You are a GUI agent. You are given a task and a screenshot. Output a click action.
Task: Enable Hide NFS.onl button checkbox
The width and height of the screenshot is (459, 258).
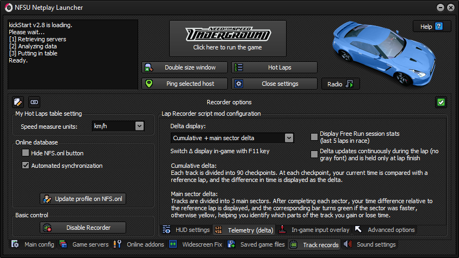26,153
